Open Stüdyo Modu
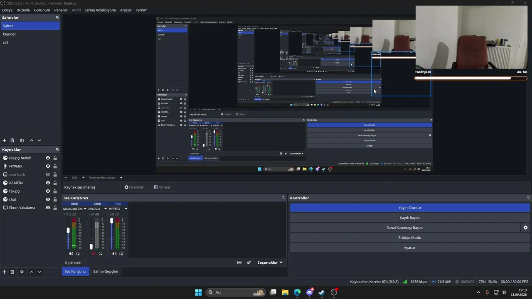The height and width of the screenshot is (299, 532). pos(410,238)
